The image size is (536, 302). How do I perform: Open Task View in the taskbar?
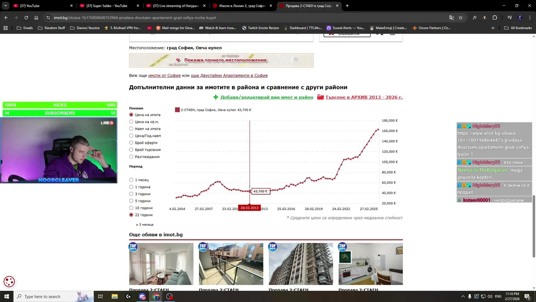coord(100,297)
